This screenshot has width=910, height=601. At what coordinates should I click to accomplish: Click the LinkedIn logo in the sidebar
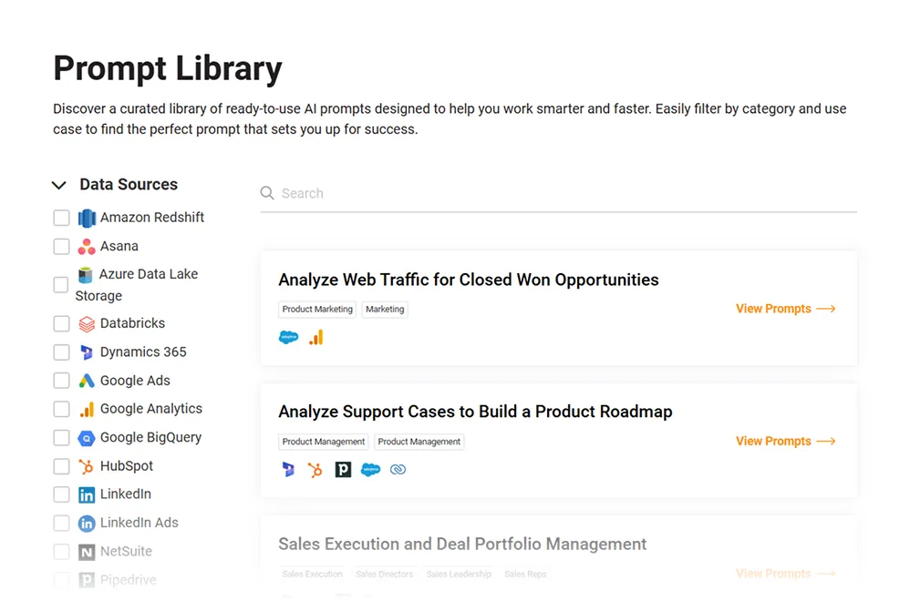coord(87,494)
